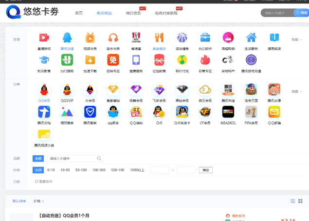Screen dimensions: 309x221
Task: Select the 全部 price filter
Action: 38,170
